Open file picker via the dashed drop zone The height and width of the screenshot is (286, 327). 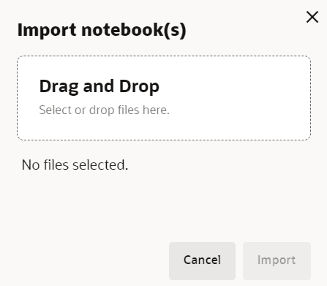[x=164, y=98]
